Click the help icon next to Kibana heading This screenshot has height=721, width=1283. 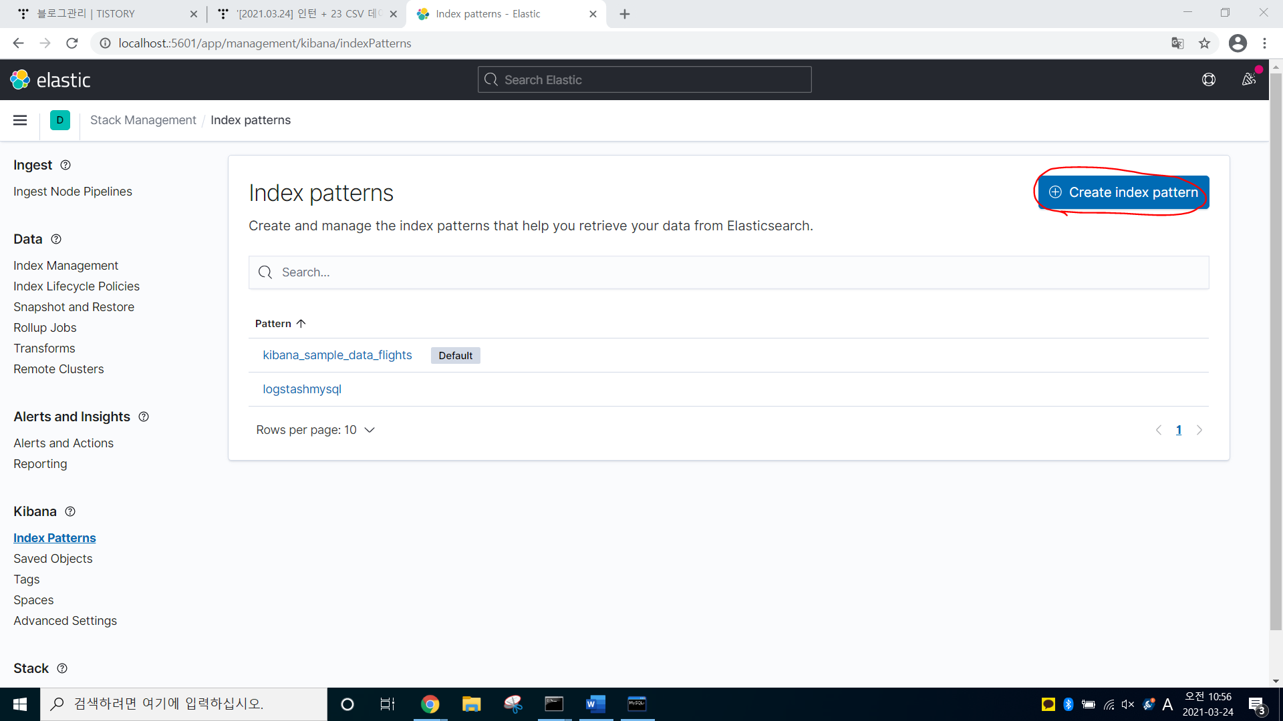(x=70, y=511)
